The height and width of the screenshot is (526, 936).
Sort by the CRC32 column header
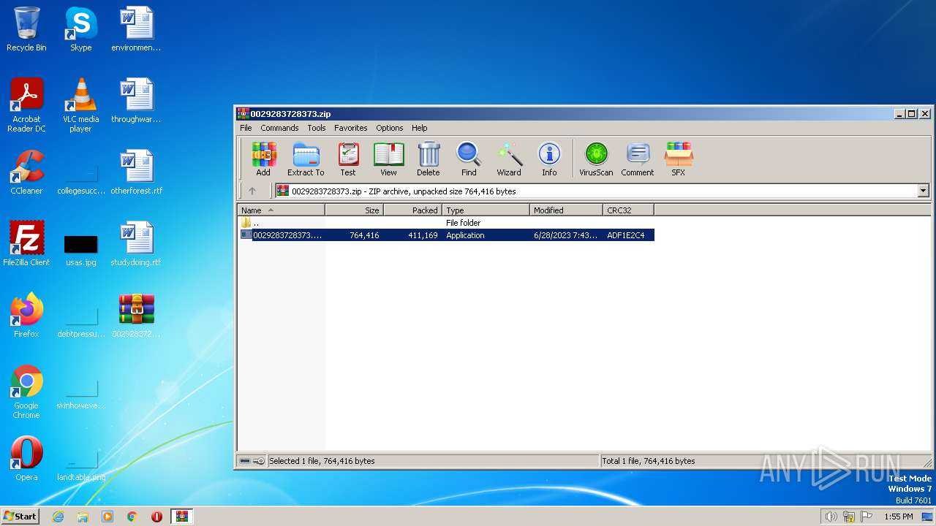pyautogui.click(x=628, y=210)
